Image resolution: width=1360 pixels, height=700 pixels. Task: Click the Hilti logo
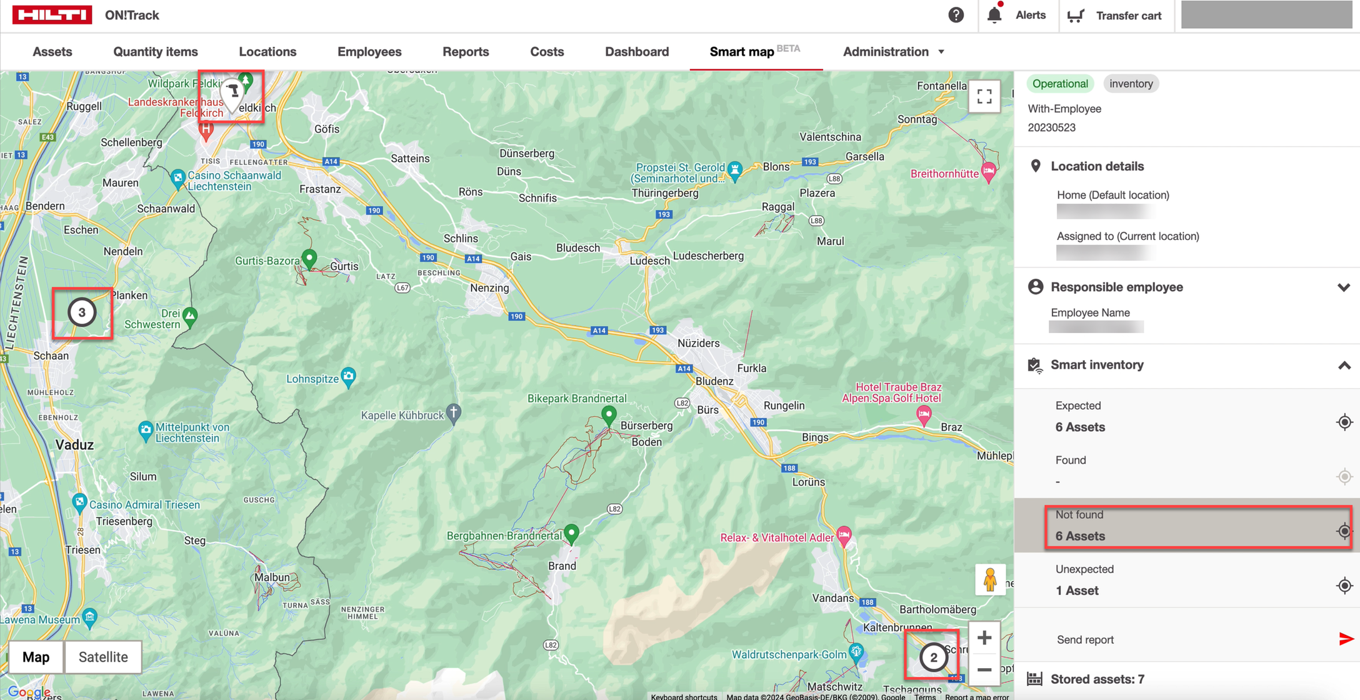click(52, 15)
